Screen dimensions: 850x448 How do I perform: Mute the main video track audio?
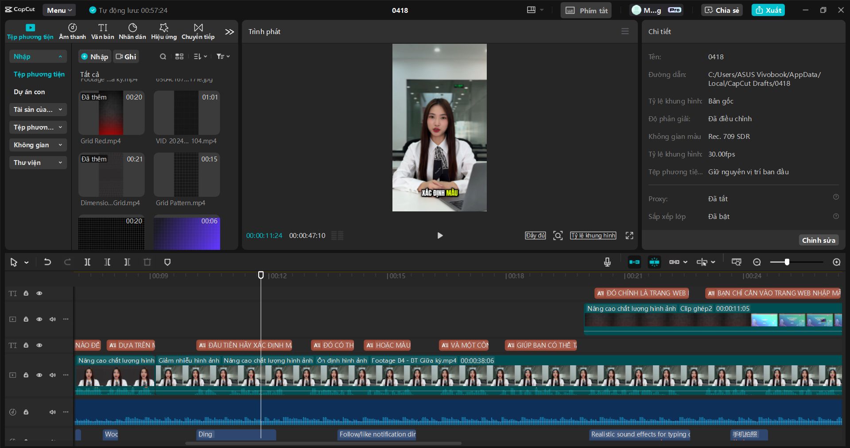(53, 375)
